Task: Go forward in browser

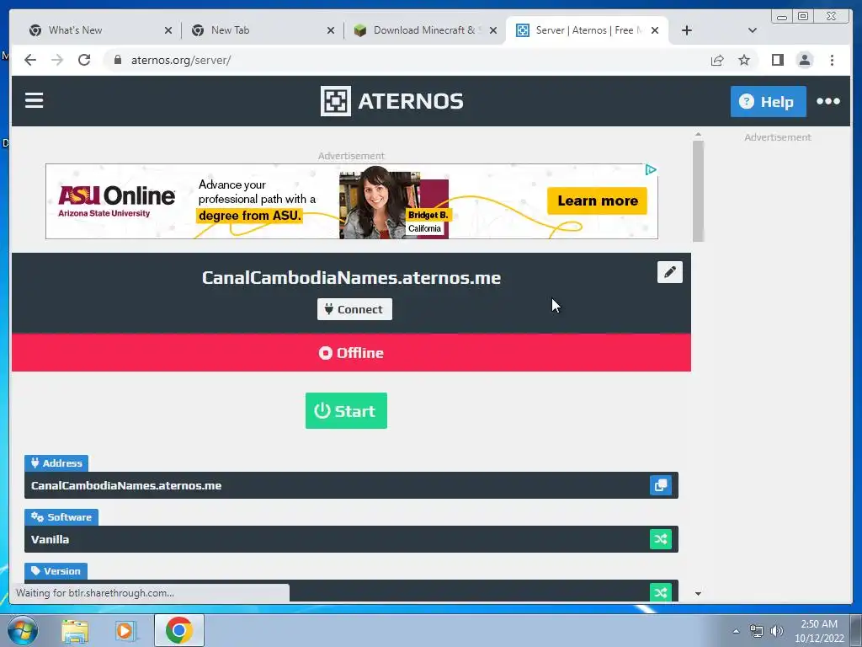Action: 57,60
